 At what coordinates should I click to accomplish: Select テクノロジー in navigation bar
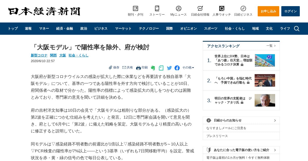click(x=149, y=29)
